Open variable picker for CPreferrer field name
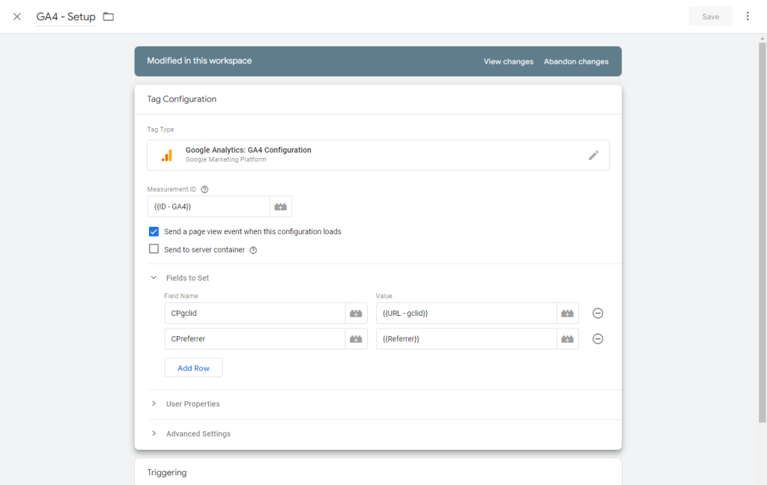 click(356, 339)
